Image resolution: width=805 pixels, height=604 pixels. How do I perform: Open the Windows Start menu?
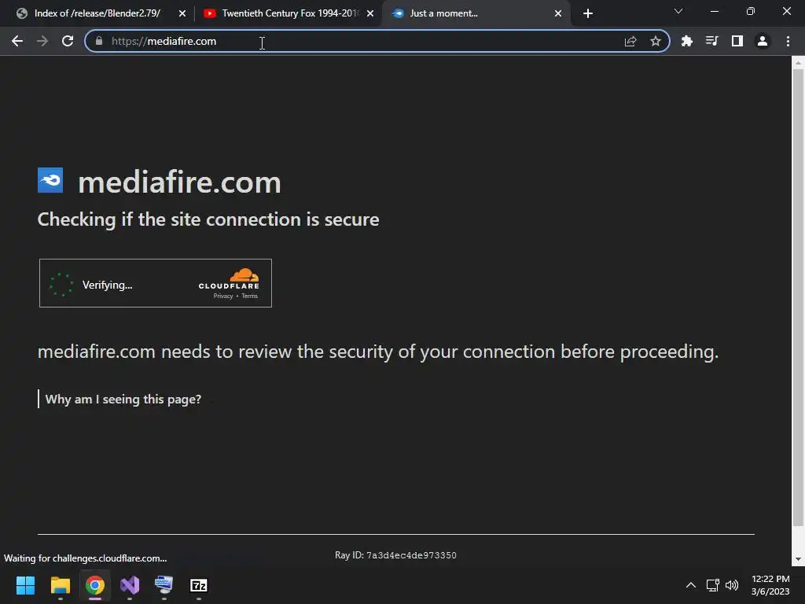coord(25,585)
